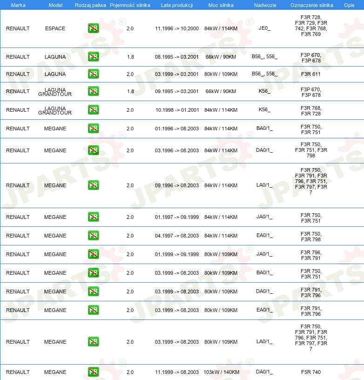Click fuel icon in MEGANE 01.1996 row
364x380 pixels.
click(x=93, y=129)
